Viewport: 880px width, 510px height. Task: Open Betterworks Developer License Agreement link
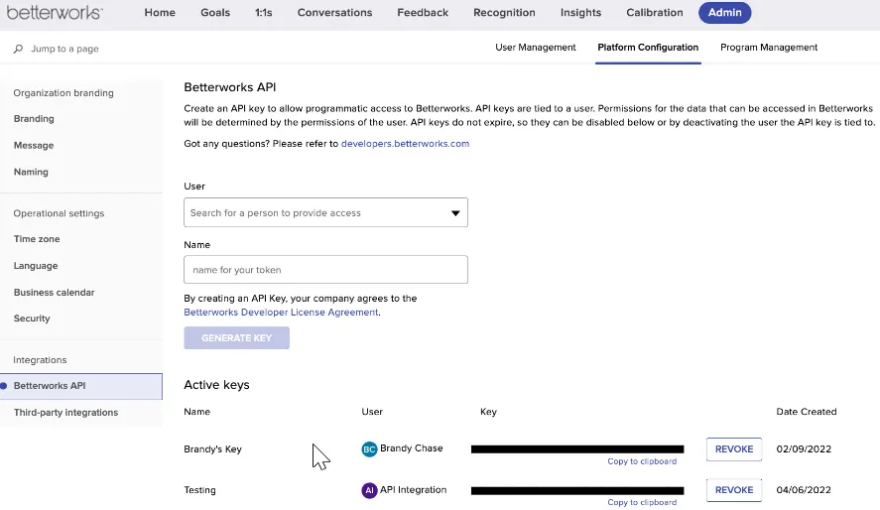tap(281, 313)
